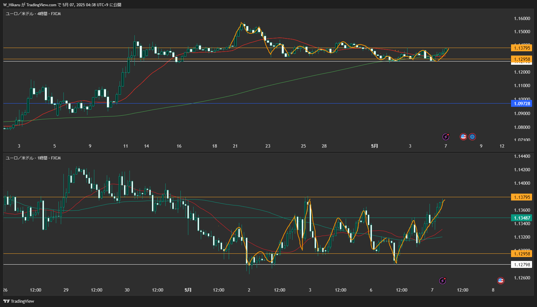
Task: Click date 30 on the 1-hour time axis
Action: click(127, 290)
